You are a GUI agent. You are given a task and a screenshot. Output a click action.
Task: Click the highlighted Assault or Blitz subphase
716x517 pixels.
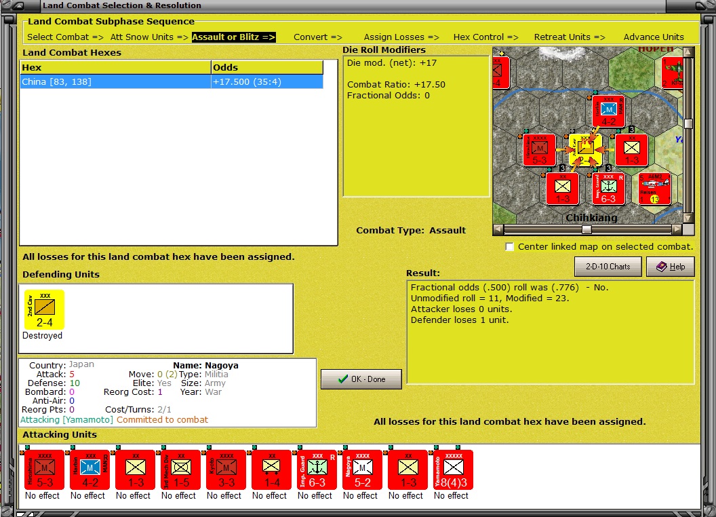(x=234, y=37)
